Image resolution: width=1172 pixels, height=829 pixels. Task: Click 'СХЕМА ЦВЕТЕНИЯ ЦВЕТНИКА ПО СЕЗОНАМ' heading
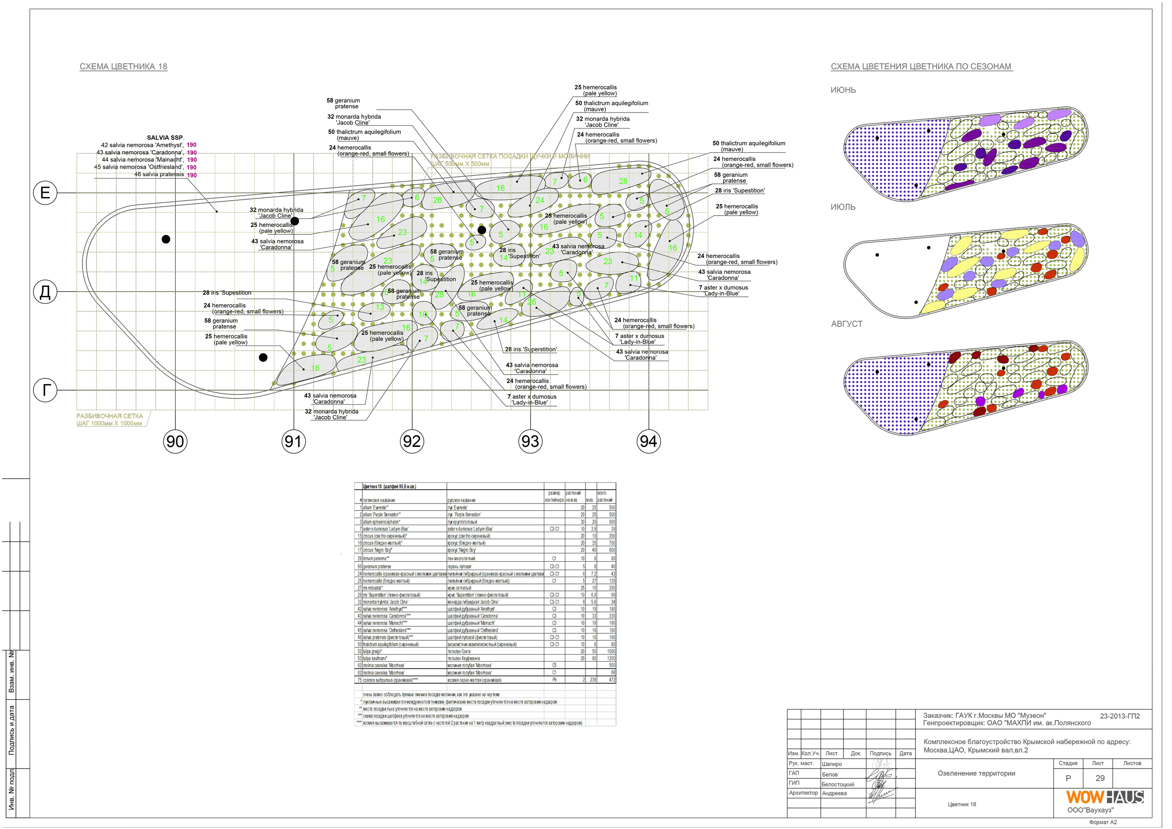[920, 67]
